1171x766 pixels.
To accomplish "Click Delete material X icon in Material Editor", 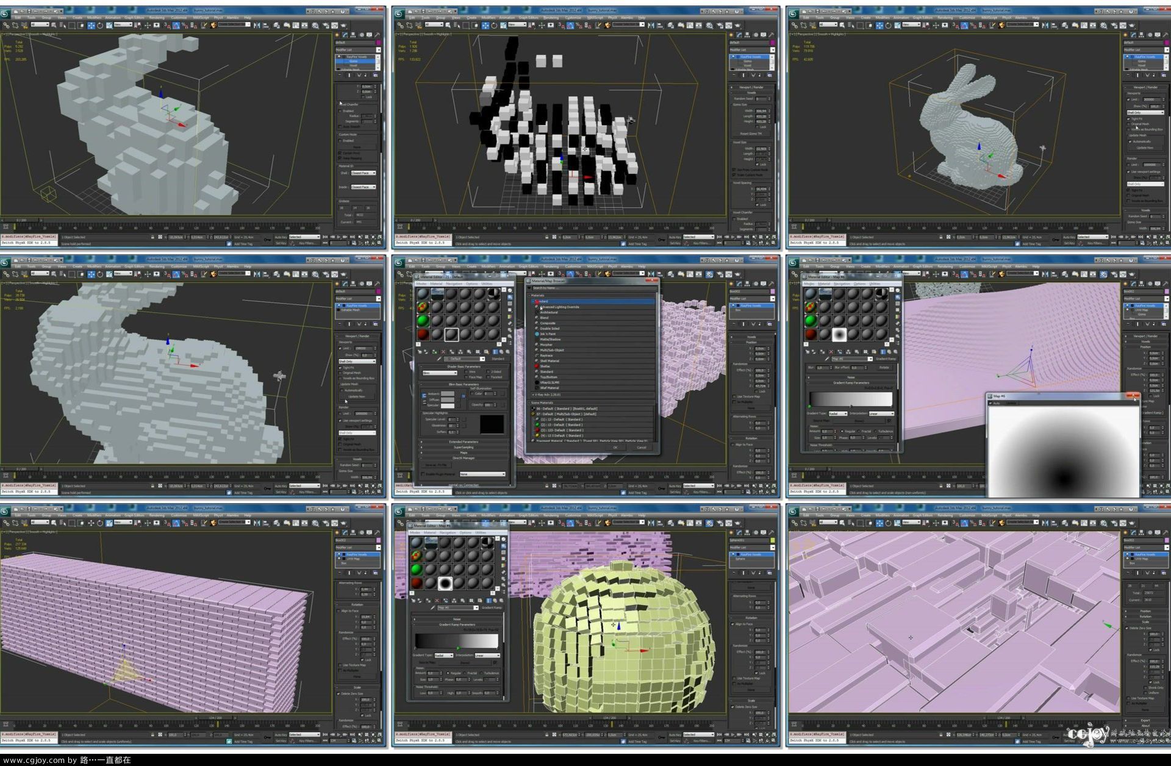I will 443,352.
